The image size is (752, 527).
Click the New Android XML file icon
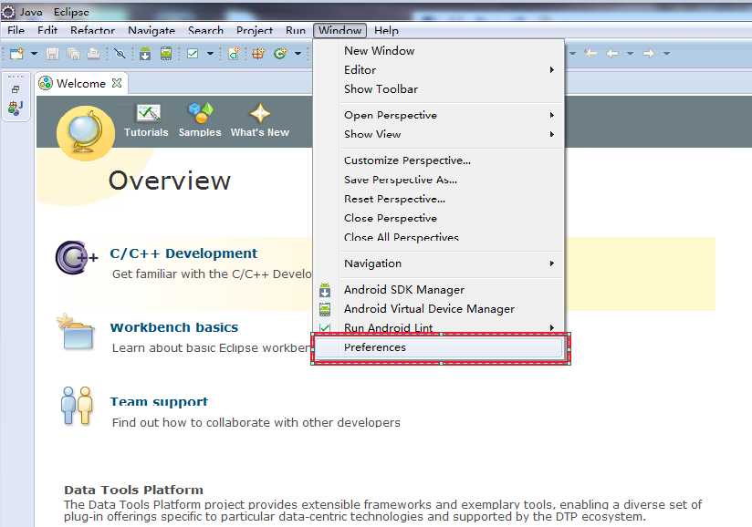point(234,53)
